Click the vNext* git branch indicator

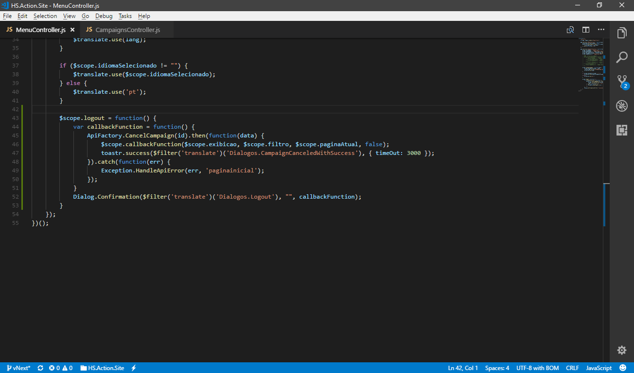pos(19,368)
